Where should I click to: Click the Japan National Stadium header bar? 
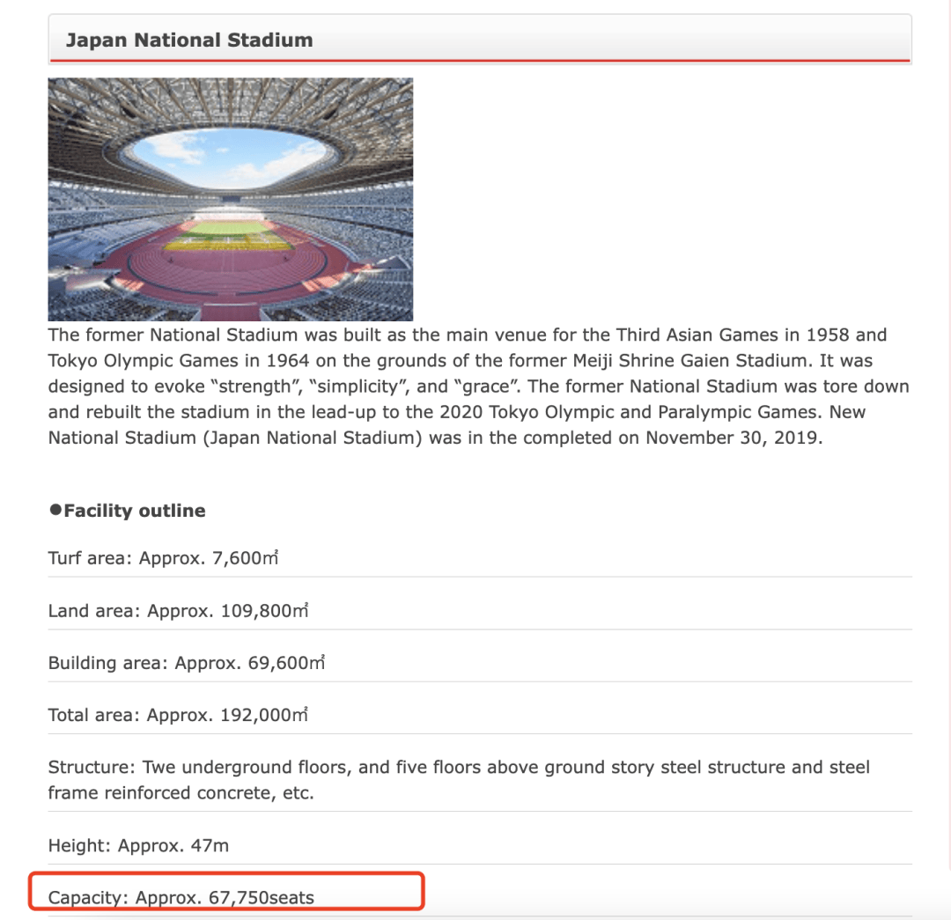(x=479, y=40)
